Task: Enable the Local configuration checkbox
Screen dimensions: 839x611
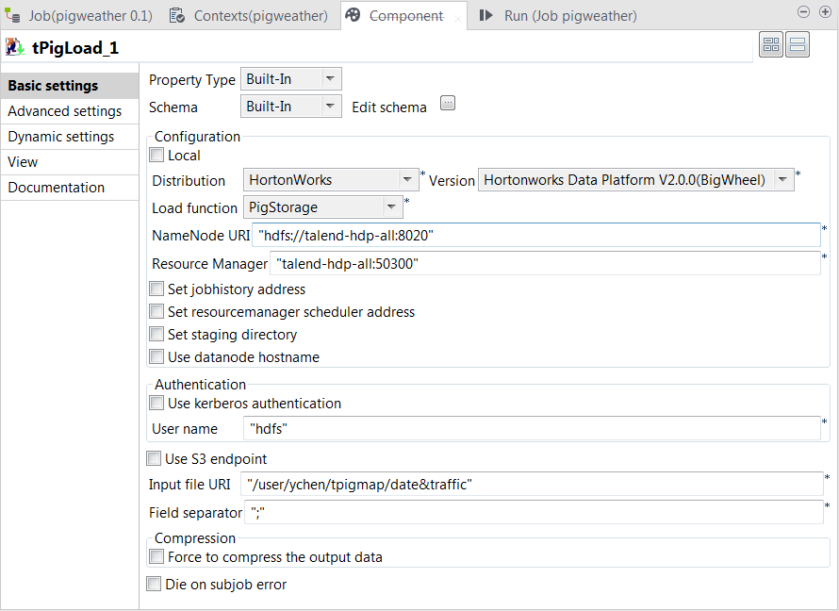Action: pyautogui.click(x=156, y=155)
